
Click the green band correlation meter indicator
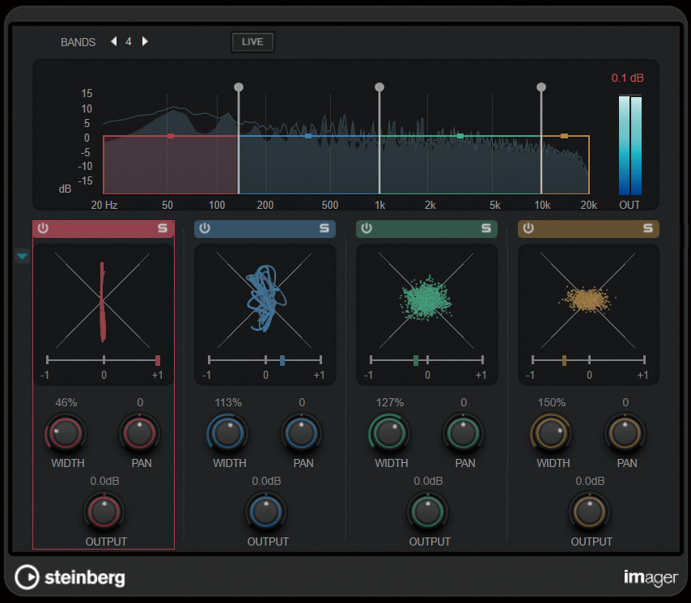(x=416, y=360)
